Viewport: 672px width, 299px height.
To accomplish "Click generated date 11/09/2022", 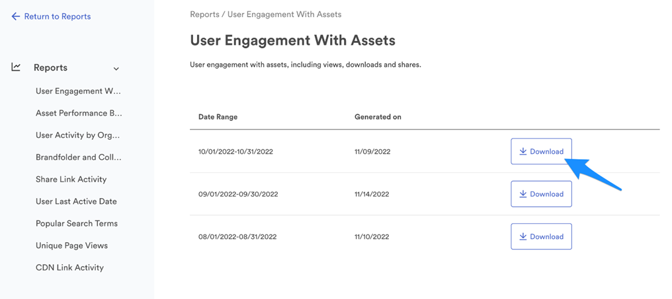I will [x=372, y=151].
